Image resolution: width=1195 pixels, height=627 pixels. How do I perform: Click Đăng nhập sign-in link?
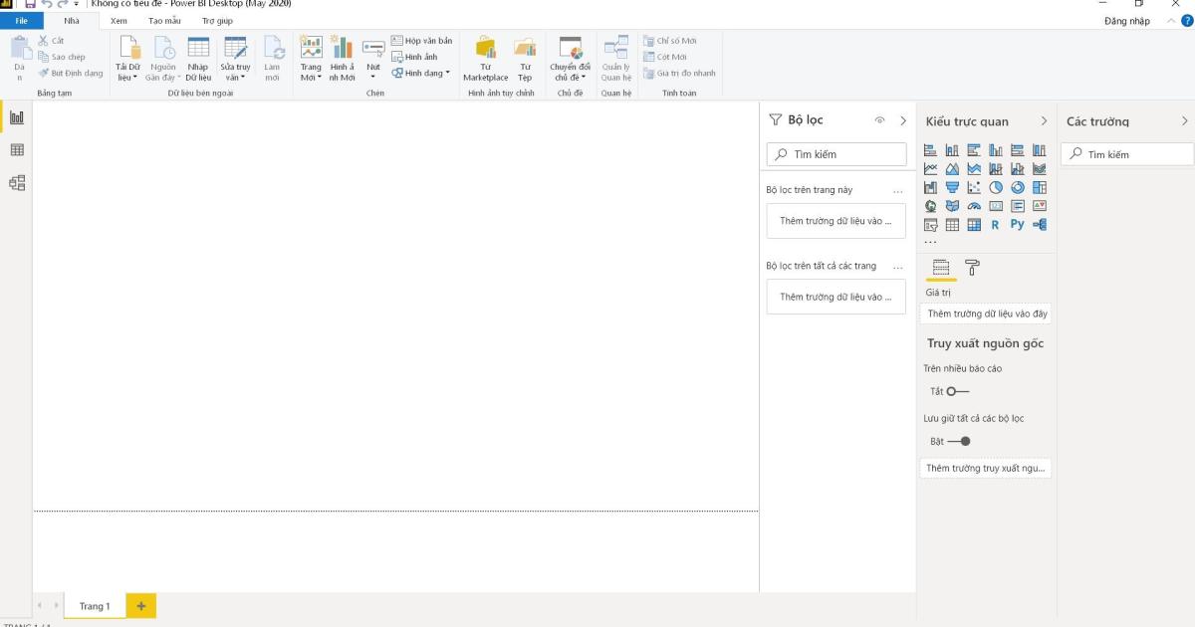click(x=1127, y=21)
